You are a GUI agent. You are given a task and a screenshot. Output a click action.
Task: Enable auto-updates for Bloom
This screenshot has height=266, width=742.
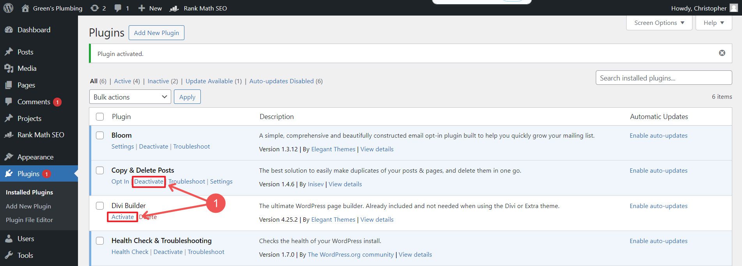[659, 136]
